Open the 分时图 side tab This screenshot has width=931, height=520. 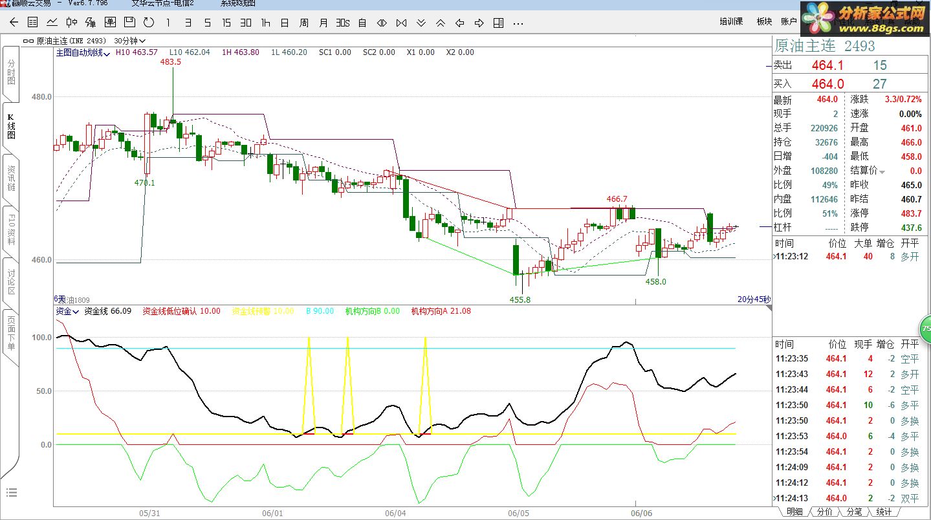click(10, 73)
